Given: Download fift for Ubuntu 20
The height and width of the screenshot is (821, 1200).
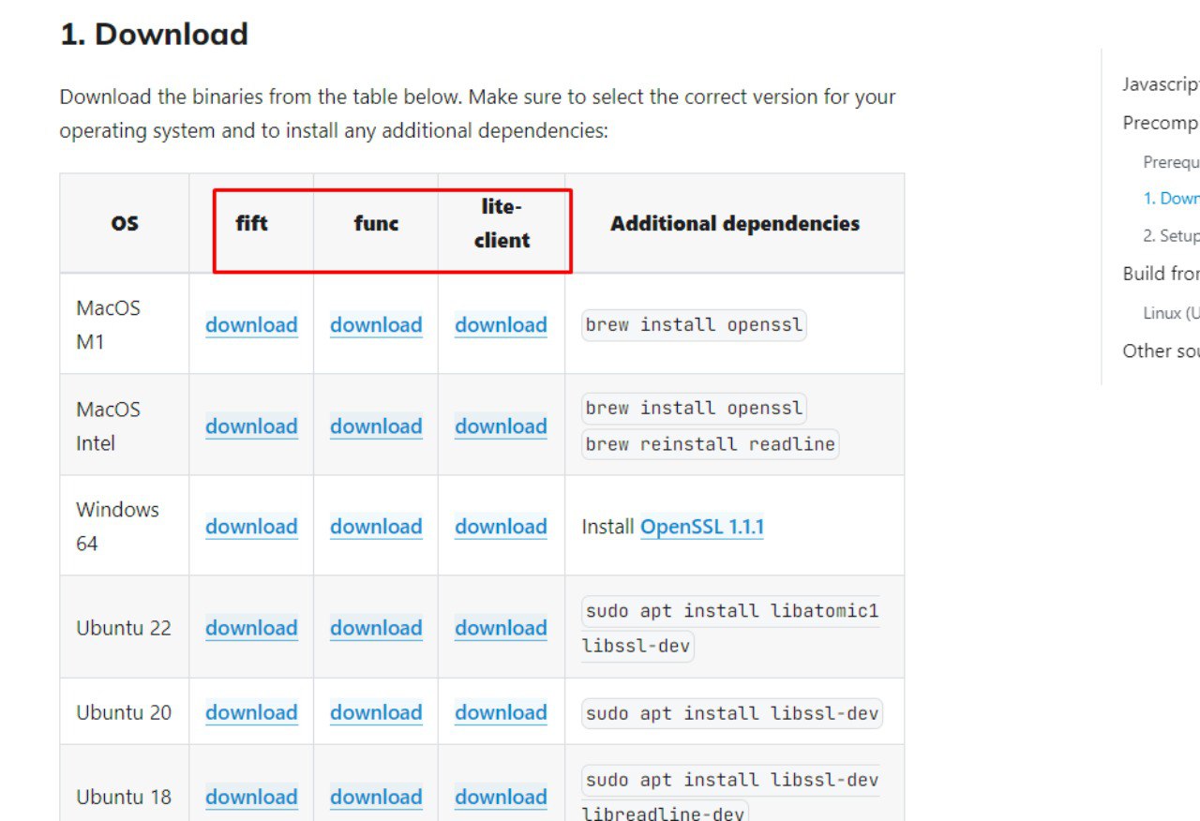Looking at the screenshot, I should tap(251, 712).
